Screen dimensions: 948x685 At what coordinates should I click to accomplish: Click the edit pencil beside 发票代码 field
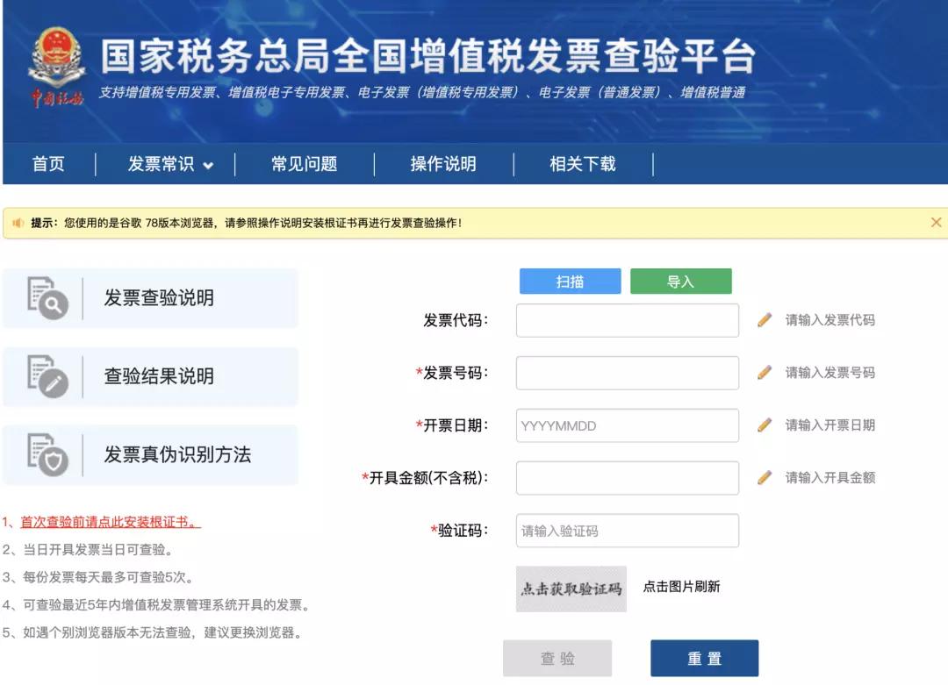765,320
